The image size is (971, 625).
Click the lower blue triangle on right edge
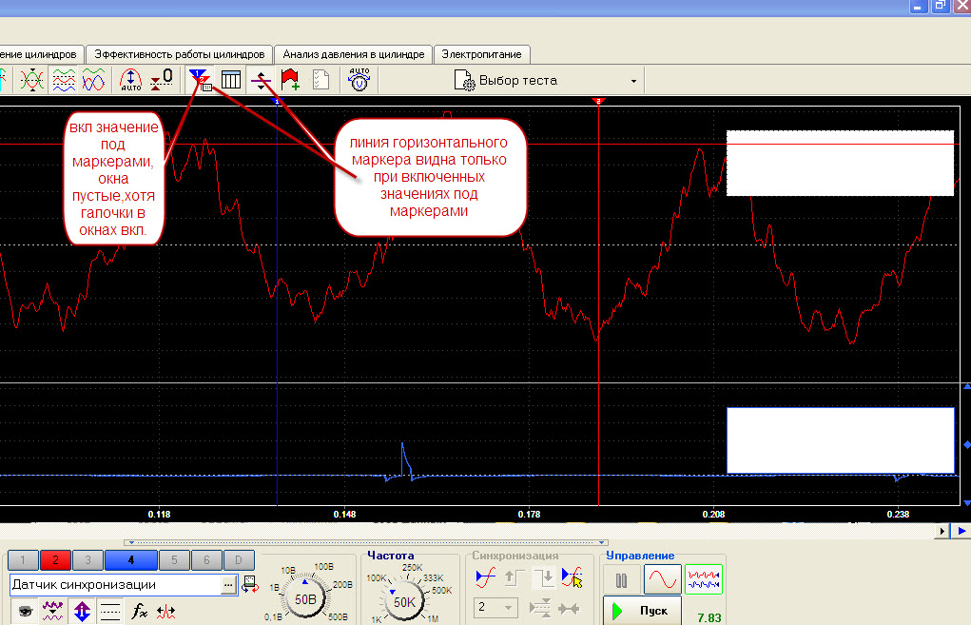tap(966, 502)
